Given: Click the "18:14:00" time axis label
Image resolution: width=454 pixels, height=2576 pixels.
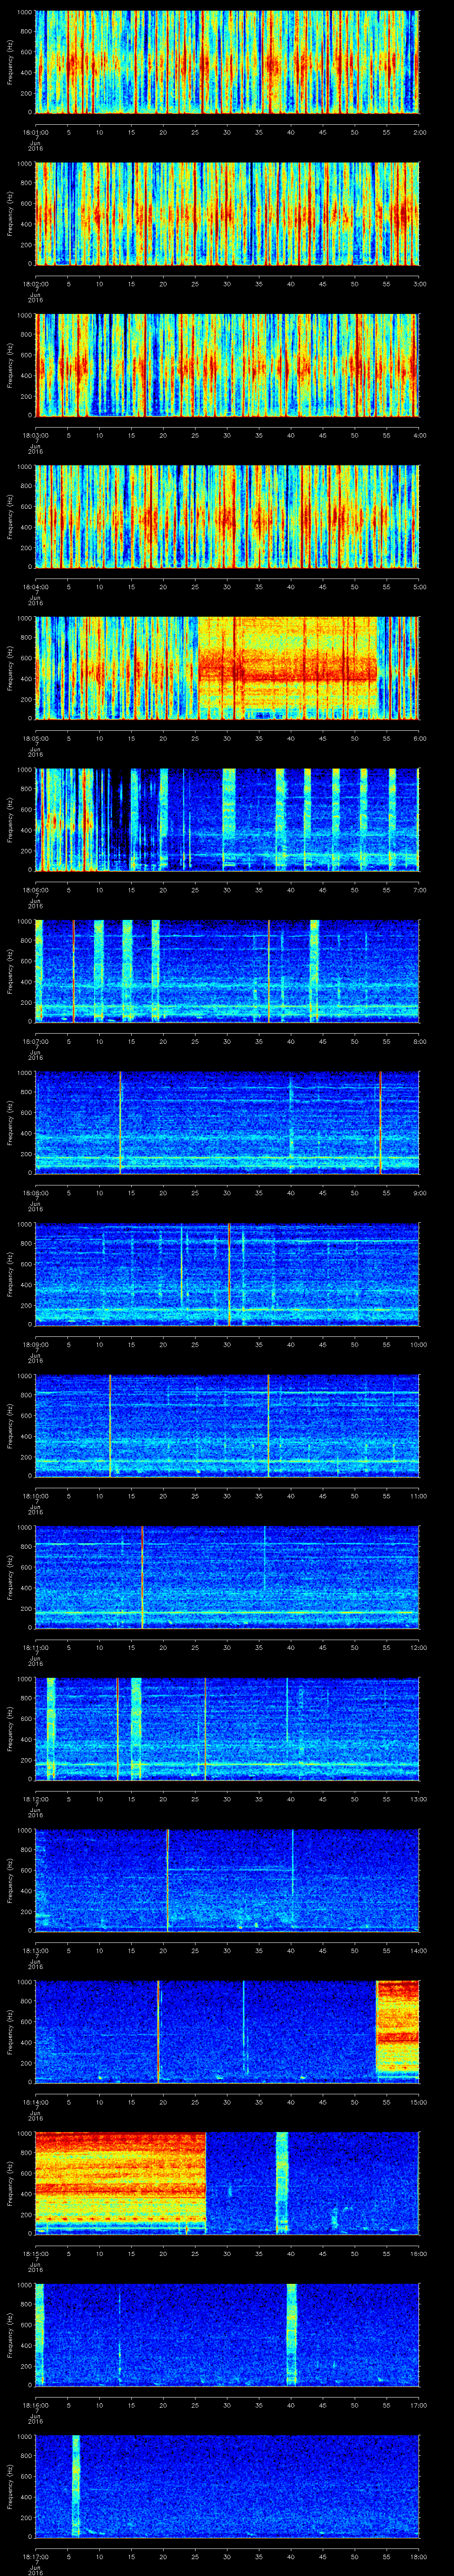Looking at the screenshot, I should (35, 2101).
